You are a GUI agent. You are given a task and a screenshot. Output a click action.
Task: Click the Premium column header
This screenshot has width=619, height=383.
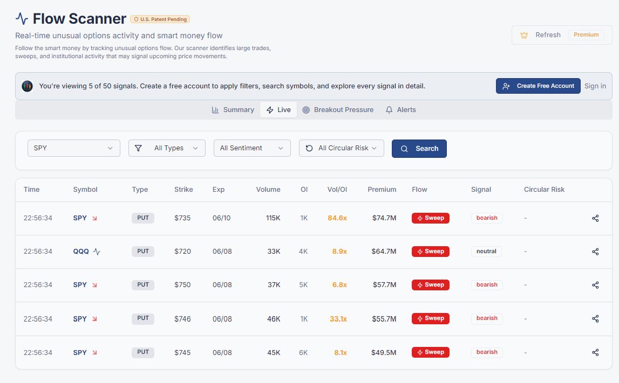coord(382,190)
